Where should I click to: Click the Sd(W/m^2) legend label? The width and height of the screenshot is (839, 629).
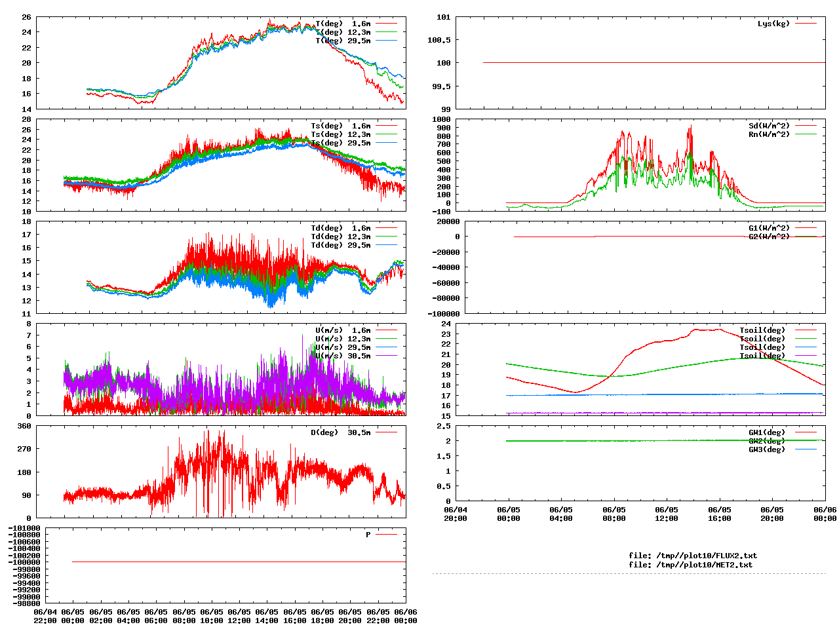pos(770,126)
